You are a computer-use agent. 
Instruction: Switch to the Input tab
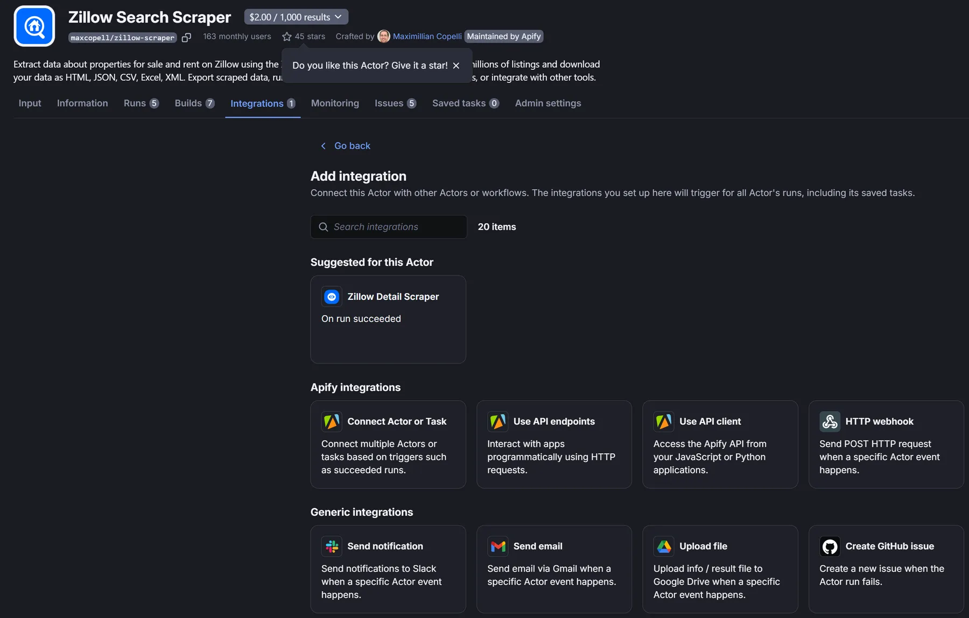coord(30,103)
